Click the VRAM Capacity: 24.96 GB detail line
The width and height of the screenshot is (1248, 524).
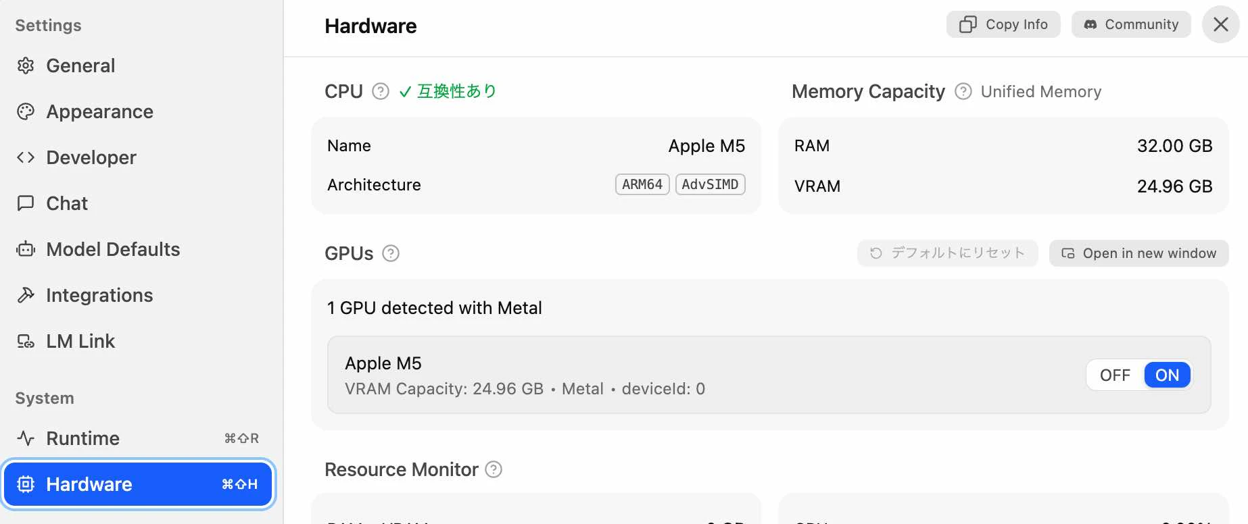pyautogui.click(x=525, y=389)
